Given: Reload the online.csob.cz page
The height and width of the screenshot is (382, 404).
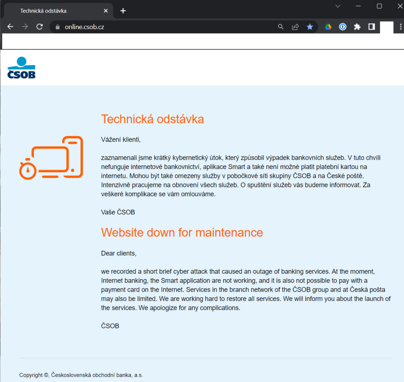Looking at the screenshot, I should 39,26.
